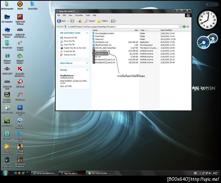Click Publish this file to the Web
Viewport: 221px width, 183px height.
coord(75,48)
